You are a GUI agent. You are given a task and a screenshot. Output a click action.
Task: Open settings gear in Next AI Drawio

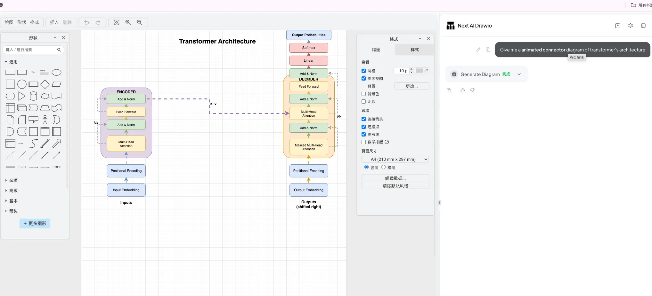click(630, 26)
